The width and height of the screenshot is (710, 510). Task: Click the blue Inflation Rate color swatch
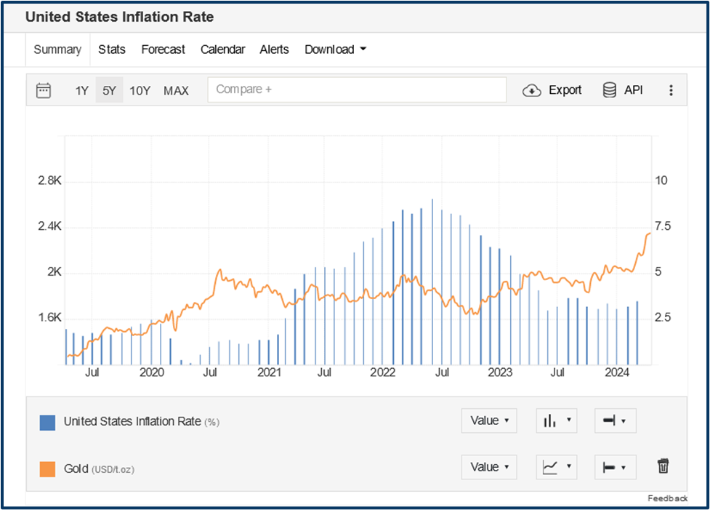47,422
